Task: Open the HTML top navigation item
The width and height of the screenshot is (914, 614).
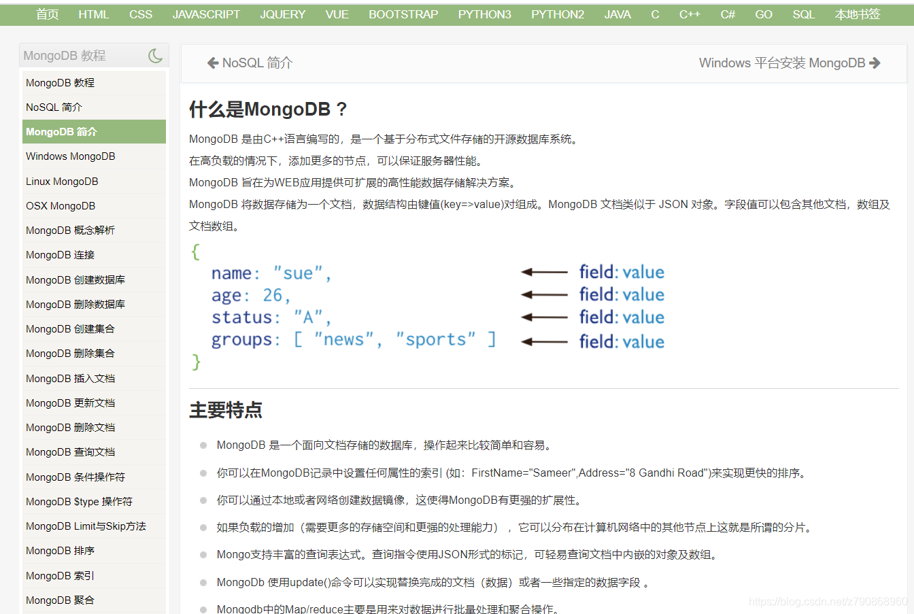Action: click(94, 14)
